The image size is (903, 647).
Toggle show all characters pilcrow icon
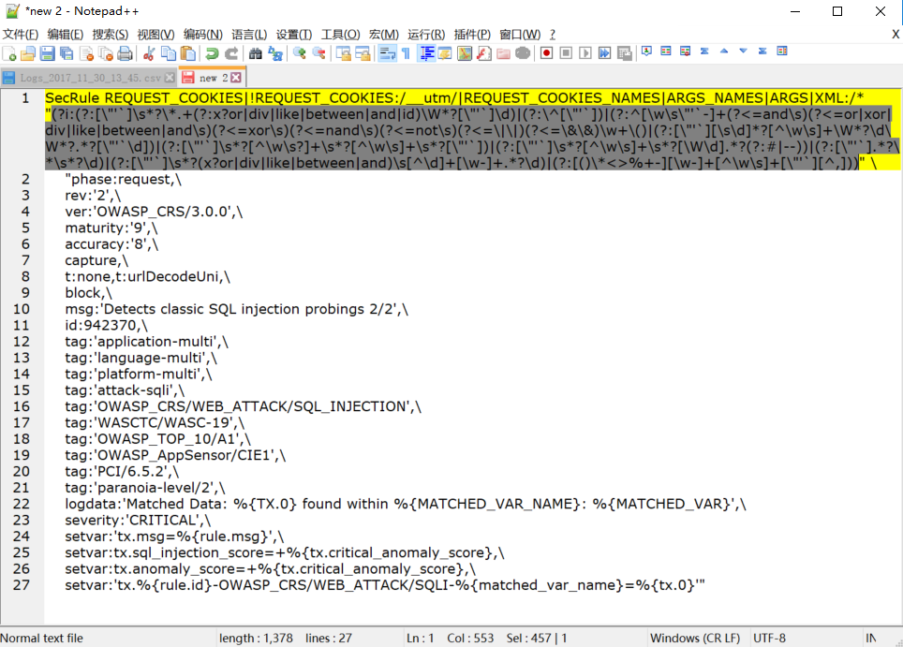click(406, 53)
